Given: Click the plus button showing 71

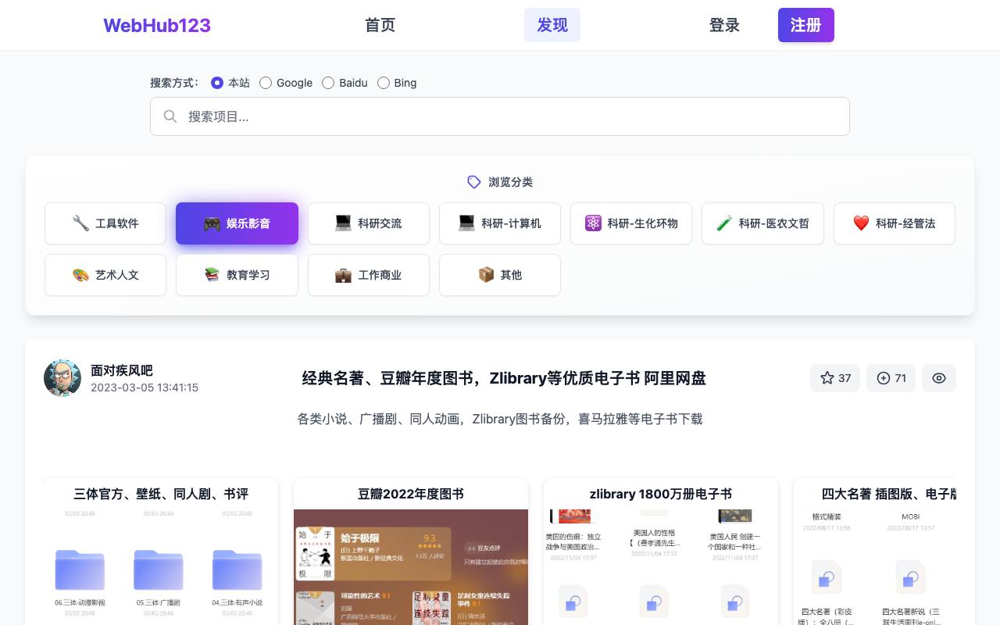Looking at the screenshot, I should pyautogui.click(x=891, y=378).
